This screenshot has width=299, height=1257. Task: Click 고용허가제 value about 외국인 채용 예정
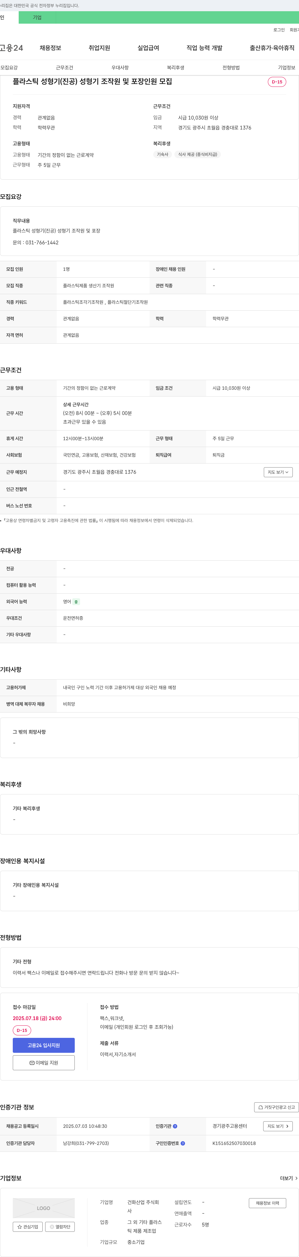coord(120,688)
